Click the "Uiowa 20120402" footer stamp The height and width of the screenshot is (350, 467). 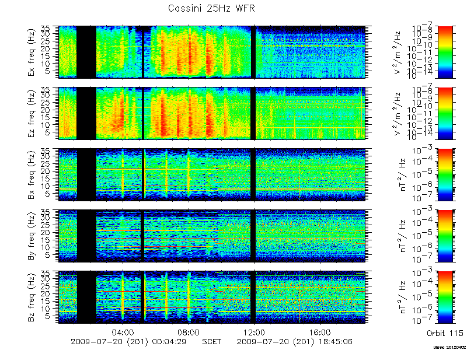pyautogui.click(x=449, y=347)
